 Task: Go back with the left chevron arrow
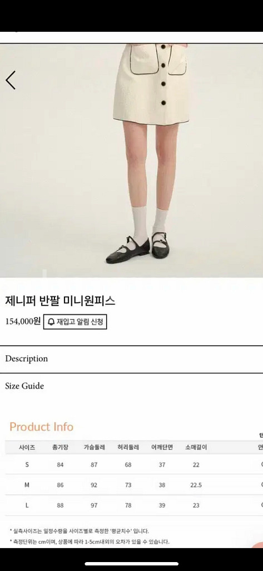tap(11, 80)
